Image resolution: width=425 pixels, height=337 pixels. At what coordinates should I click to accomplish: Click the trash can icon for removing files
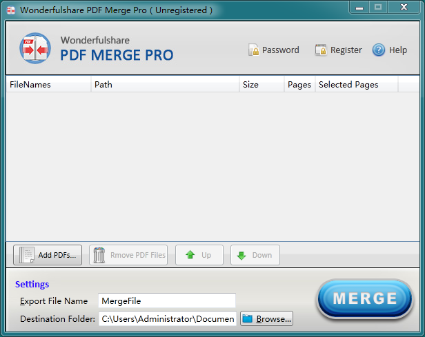99,255
